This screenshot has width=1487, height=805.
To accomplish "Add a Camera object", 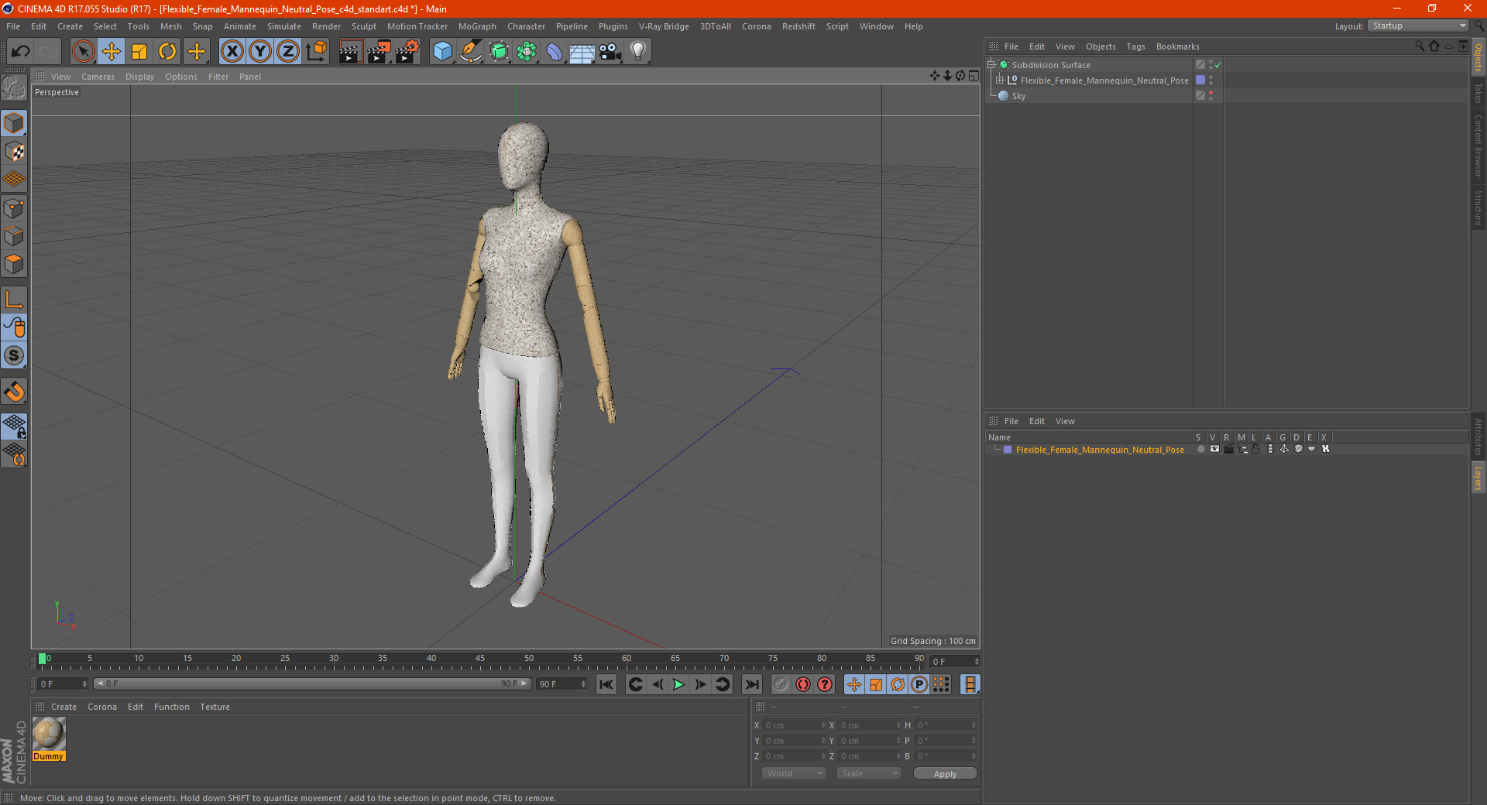I will (x=610, y=52).
